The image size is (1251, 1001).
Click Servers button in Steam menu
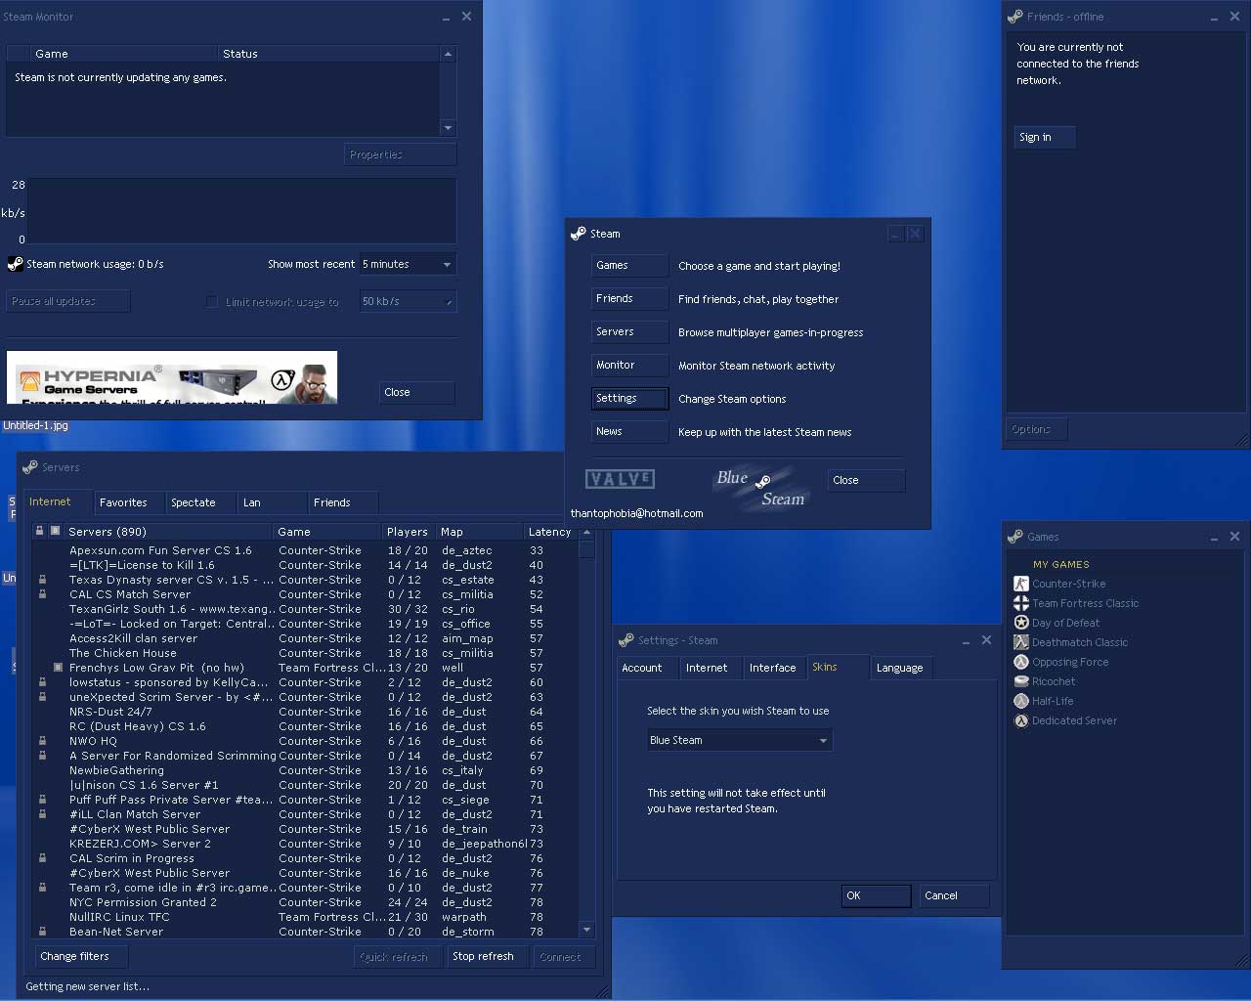click(629, 331)
